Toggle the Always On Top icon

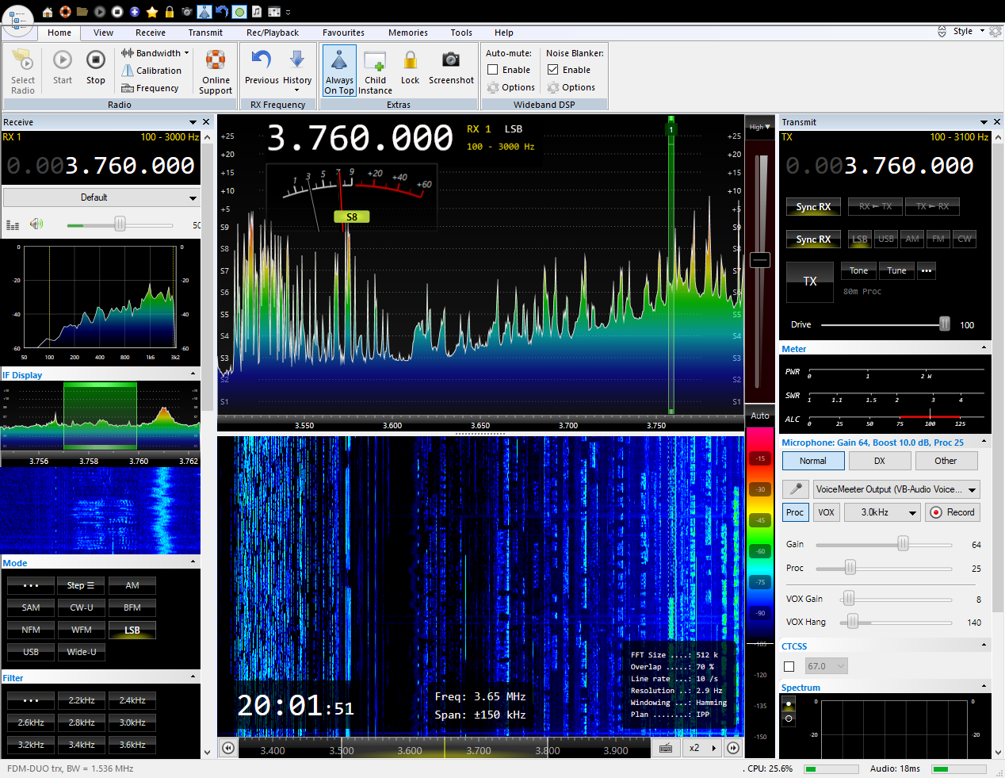(x=339, y=61)
